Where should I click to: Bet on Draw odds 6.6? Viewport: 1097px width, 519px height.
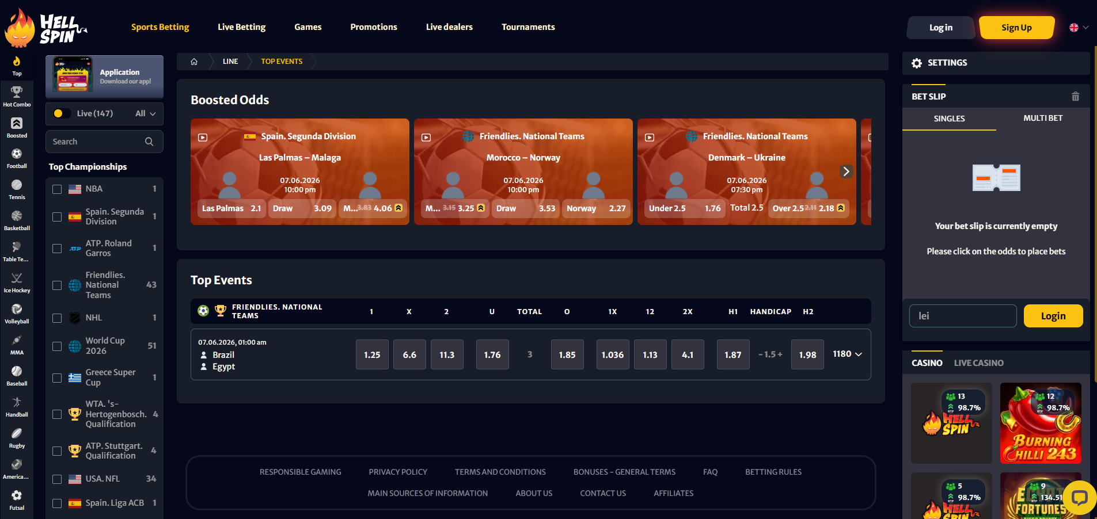(409, 354)
